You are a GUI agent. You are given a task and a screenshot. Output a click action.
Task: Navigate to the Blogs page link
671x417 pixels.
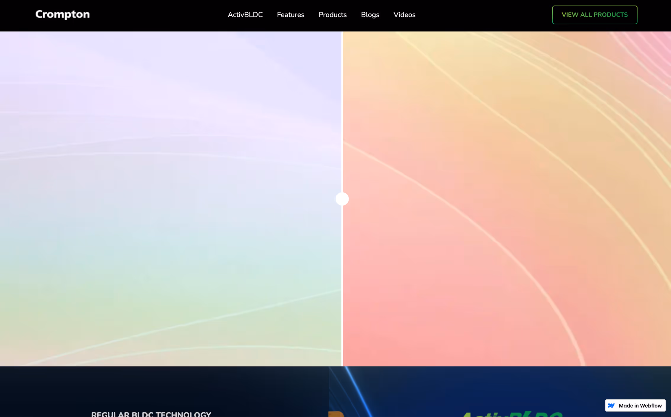[370, 15]
